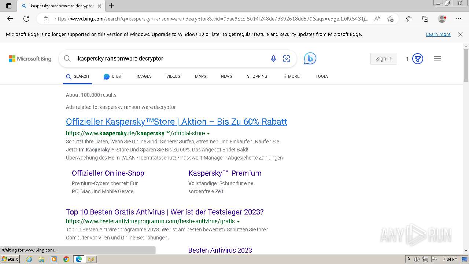Switch to the NEWS tab

coord(226,76)
